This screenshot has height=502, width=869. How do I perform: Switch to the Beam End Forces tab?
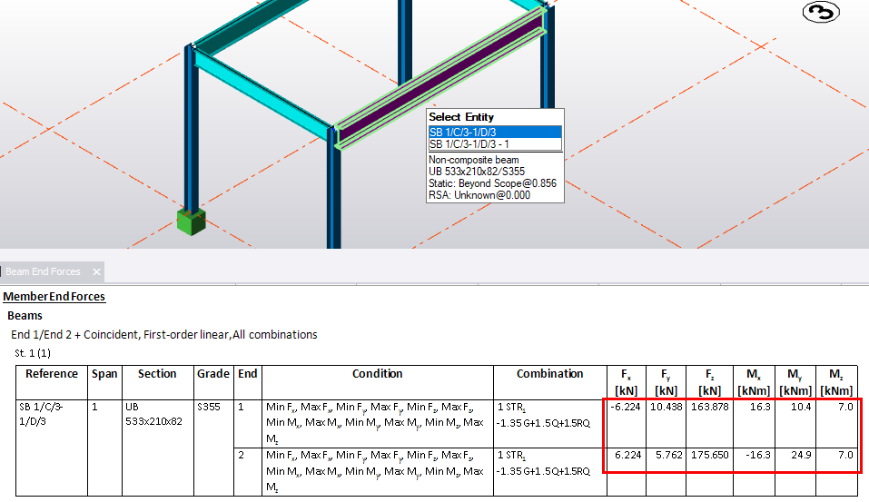point(43,271)
